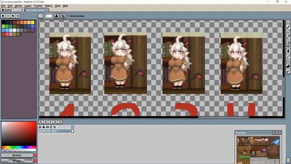
Task: Click the foreground color warning icon
Action: [35, 155]
